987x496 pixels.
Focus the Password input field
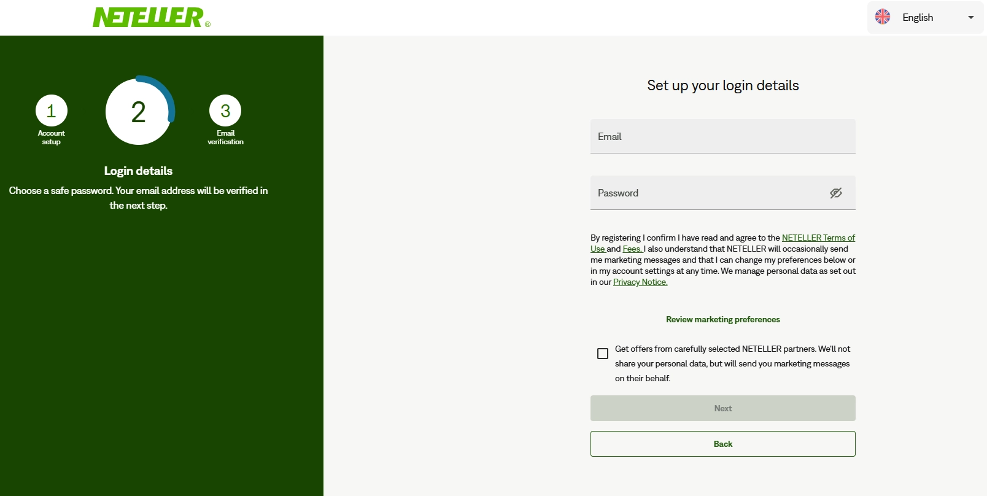tap(706, 193)
